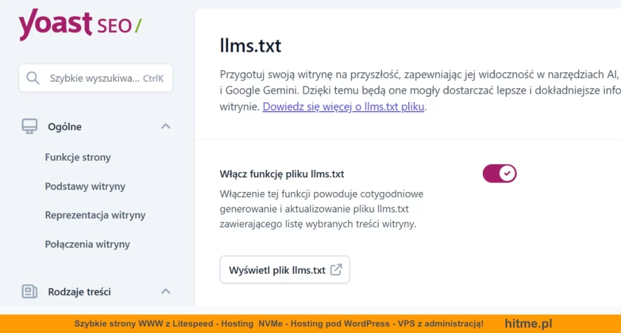Viewport: 621px width, 333px height.
Task: Open Połączenia witryny settings
Action: coord(87,245)
